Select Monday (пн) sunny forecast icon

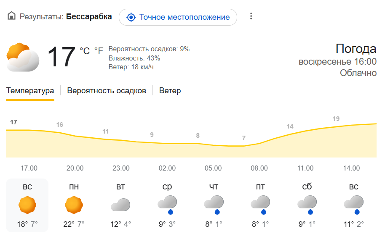tap(74, 205)
